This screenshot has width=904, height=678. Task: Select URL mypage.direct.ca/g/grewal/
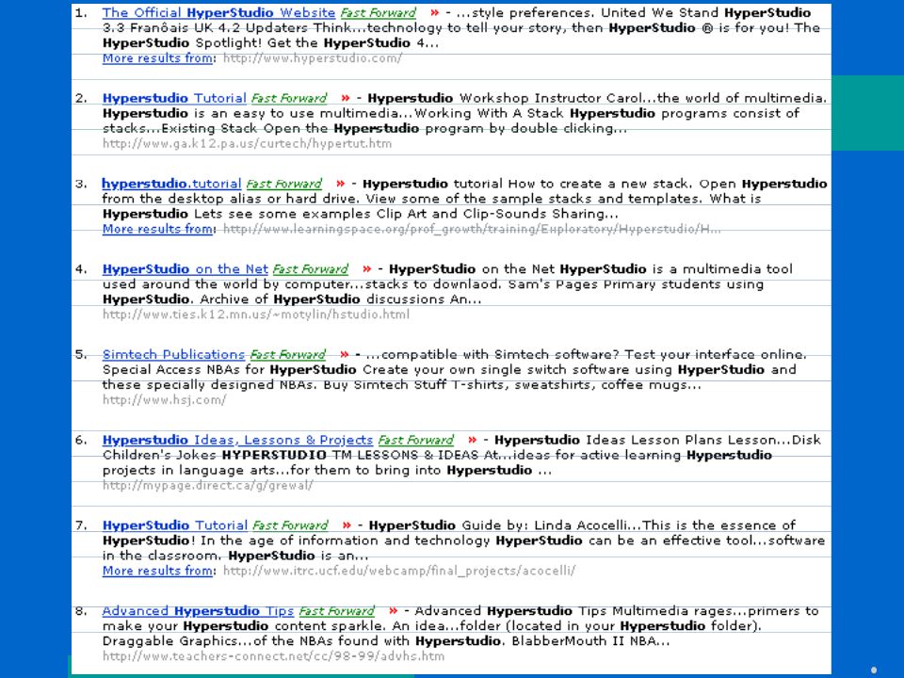[207, 486]
